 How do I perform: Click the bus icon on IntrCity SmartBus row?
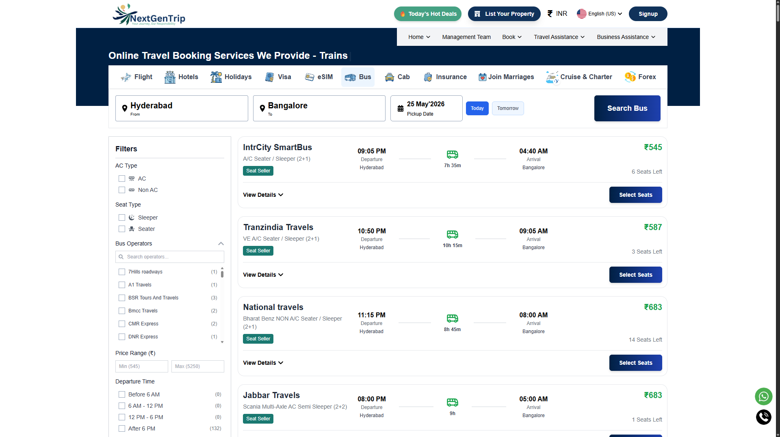[x=452, y=155]
